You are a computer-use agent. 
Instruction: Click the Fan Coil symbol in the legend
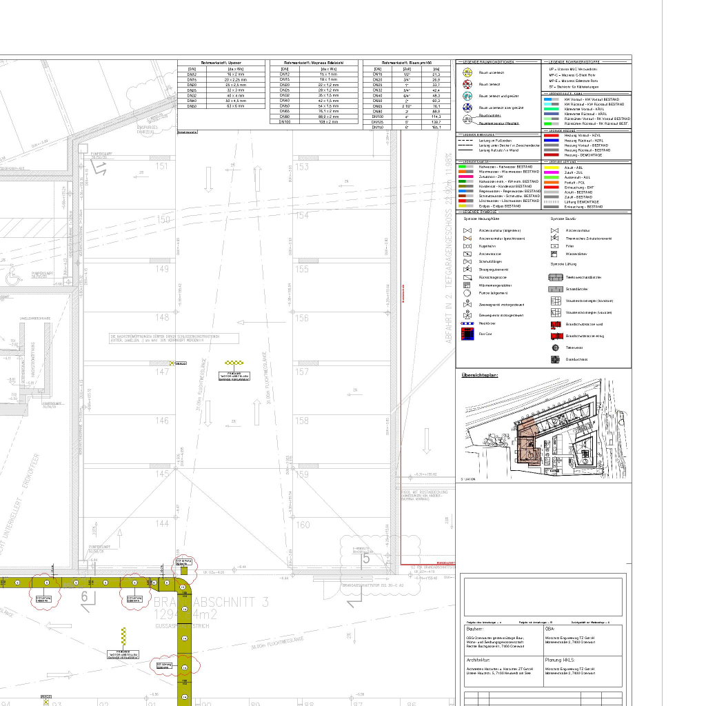467,334
